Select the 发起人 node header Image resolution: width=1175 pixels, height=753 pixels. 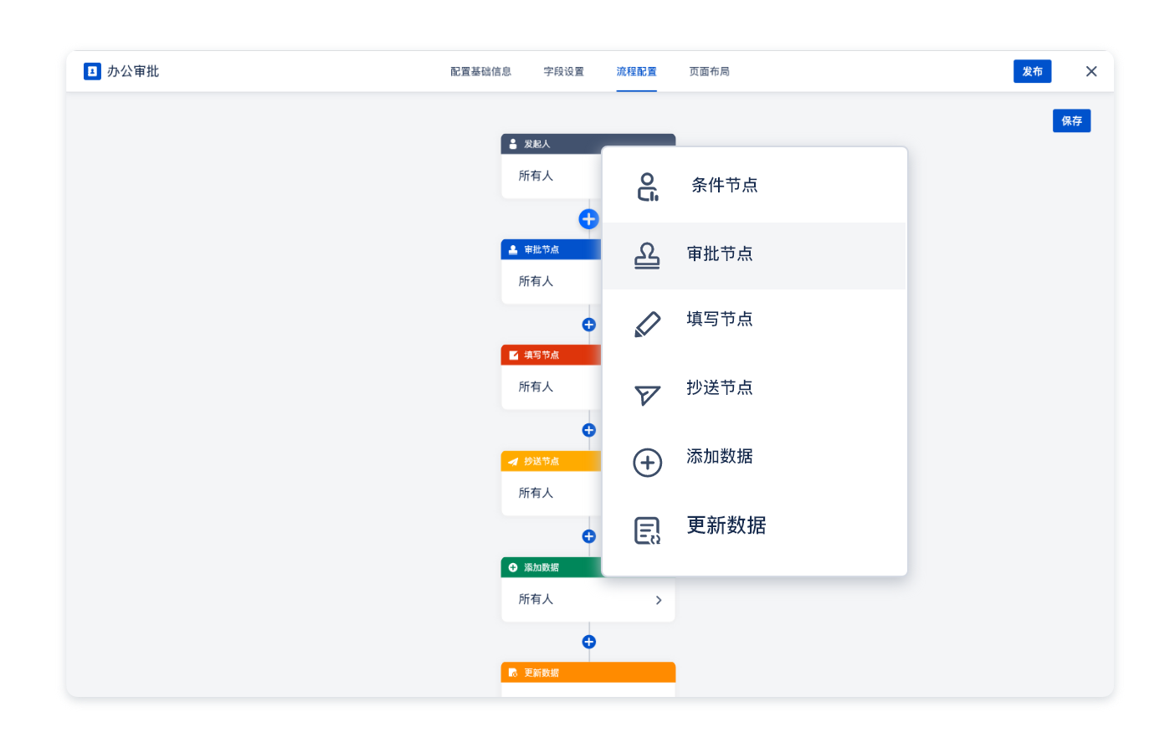click(551, 144)
